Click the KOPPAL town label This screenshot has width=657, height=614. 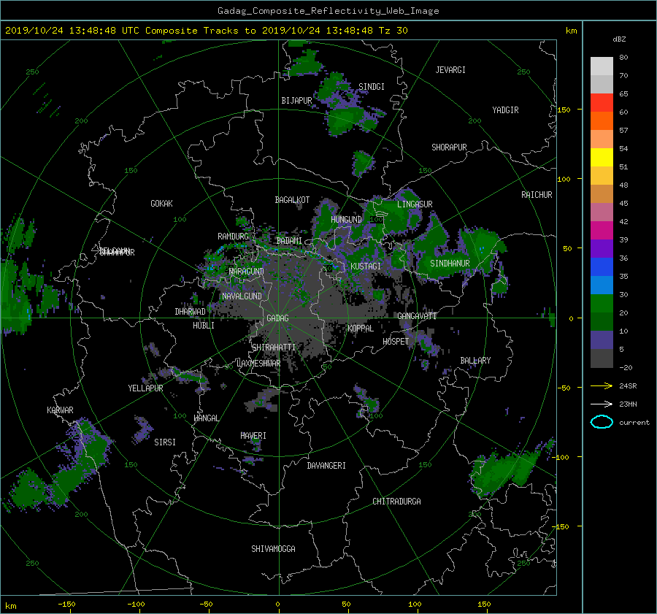point(361,328)
